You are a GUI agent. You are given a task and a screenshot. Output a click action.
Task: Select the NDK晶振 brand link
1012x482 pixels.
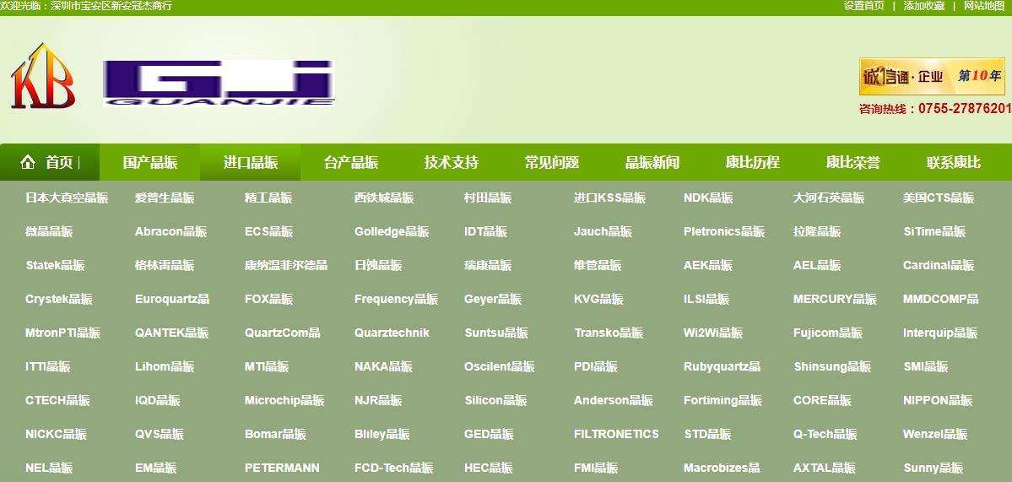click(707, 198)
